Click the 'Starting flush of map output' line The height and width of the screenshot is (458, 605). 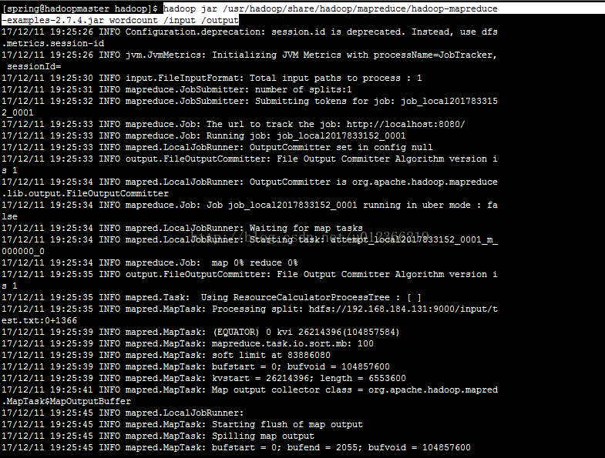pyautogui.click(x=182, y=425)
